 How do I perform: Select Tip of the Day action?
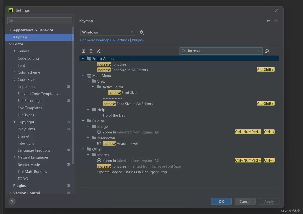(x=114, y=115)
